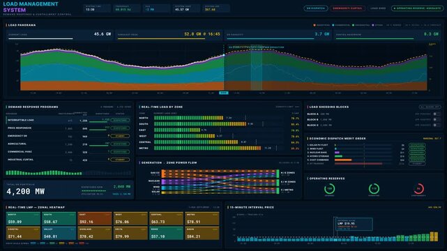Click the C/Metro destination node in power flow

[278, 190]
